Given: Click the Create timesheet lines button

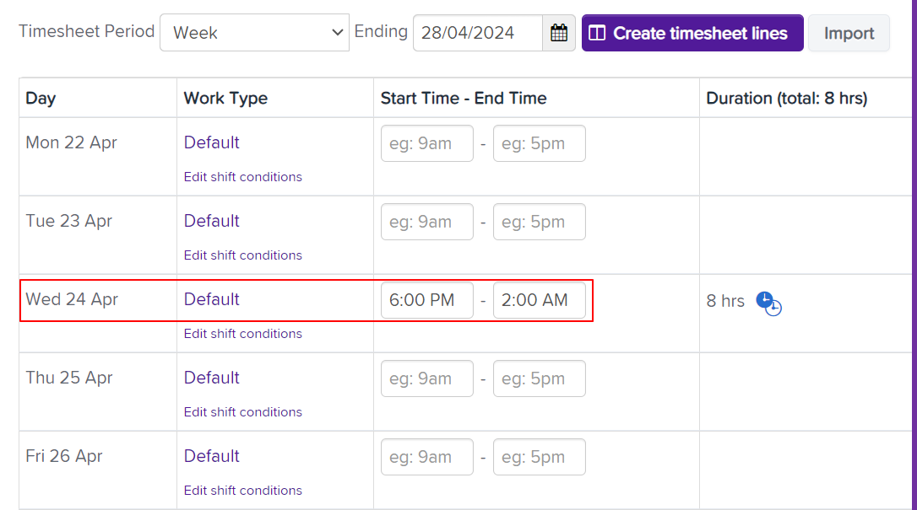Looking at the screenshot, I should (692, 33).
